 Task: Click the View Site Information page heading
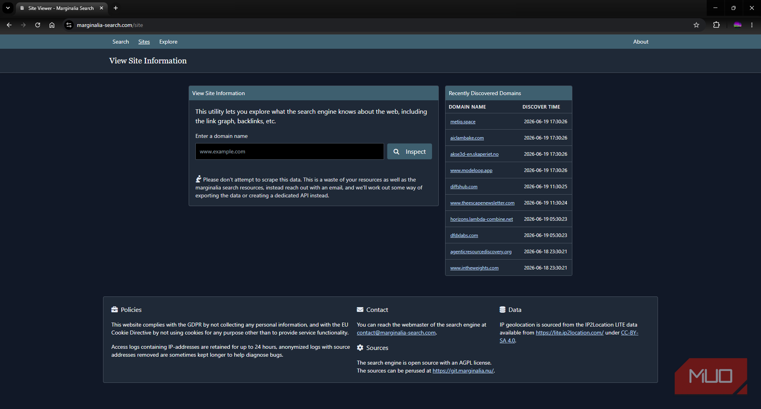pyautogui.click(x=148, y=61)
